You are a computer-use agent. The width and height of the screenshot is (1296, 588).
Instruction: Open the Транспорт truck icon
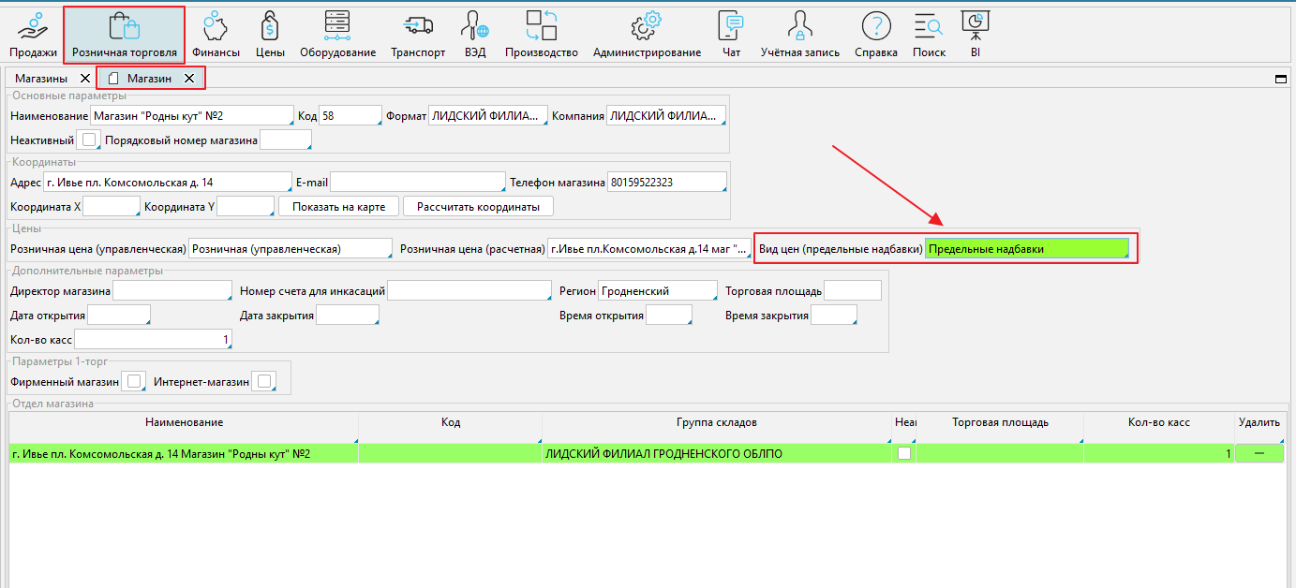(418, 26)
